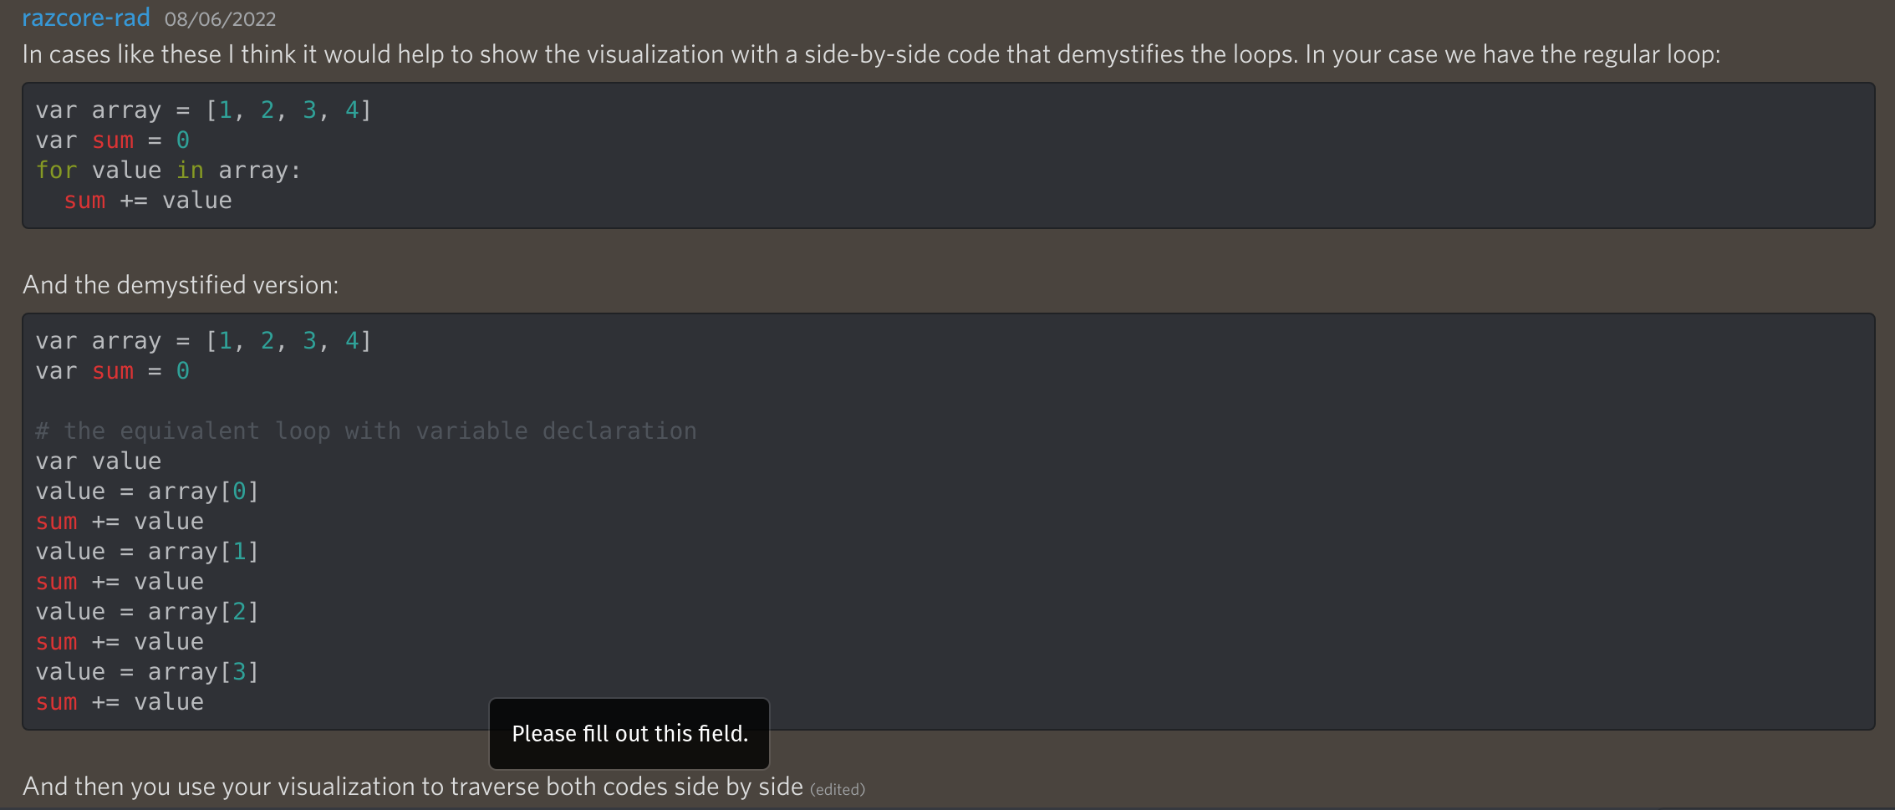Select the 'value = array[2]' line
1895x810 pixels.
click(x=146, y=611)
